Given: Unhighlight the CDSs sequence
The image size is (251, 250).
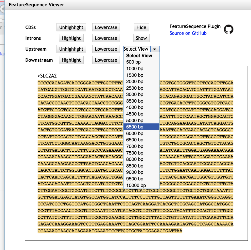Looking at the screenshot, I should click(x=71, y=27).
